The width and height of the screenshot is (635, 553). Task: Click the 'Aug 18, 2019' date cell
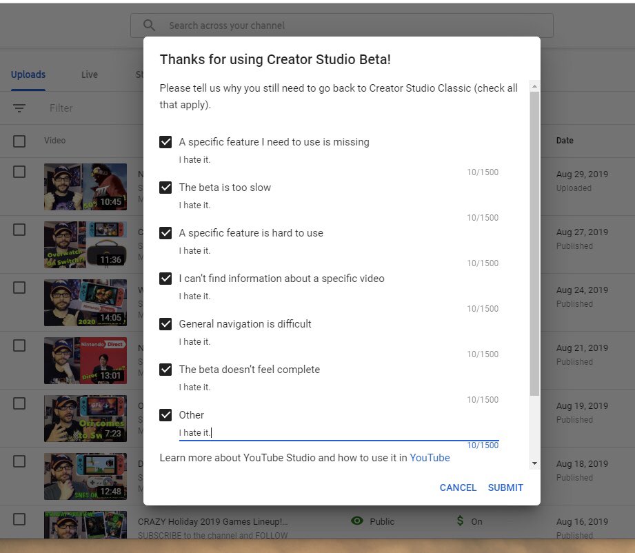point(582,464)
